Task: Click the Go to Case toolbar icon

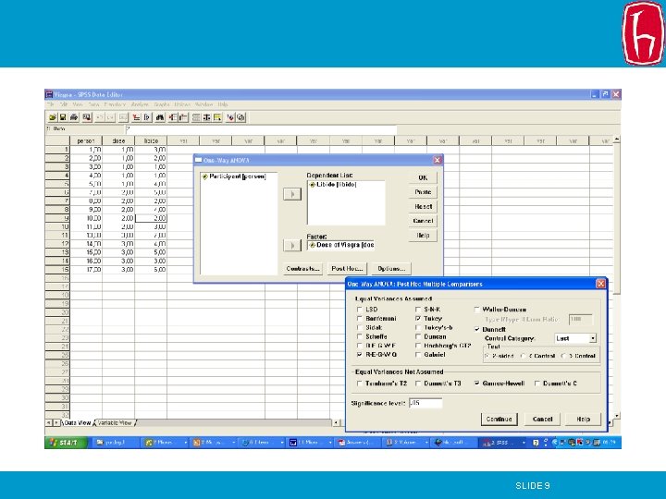Action: coord(136,117)
